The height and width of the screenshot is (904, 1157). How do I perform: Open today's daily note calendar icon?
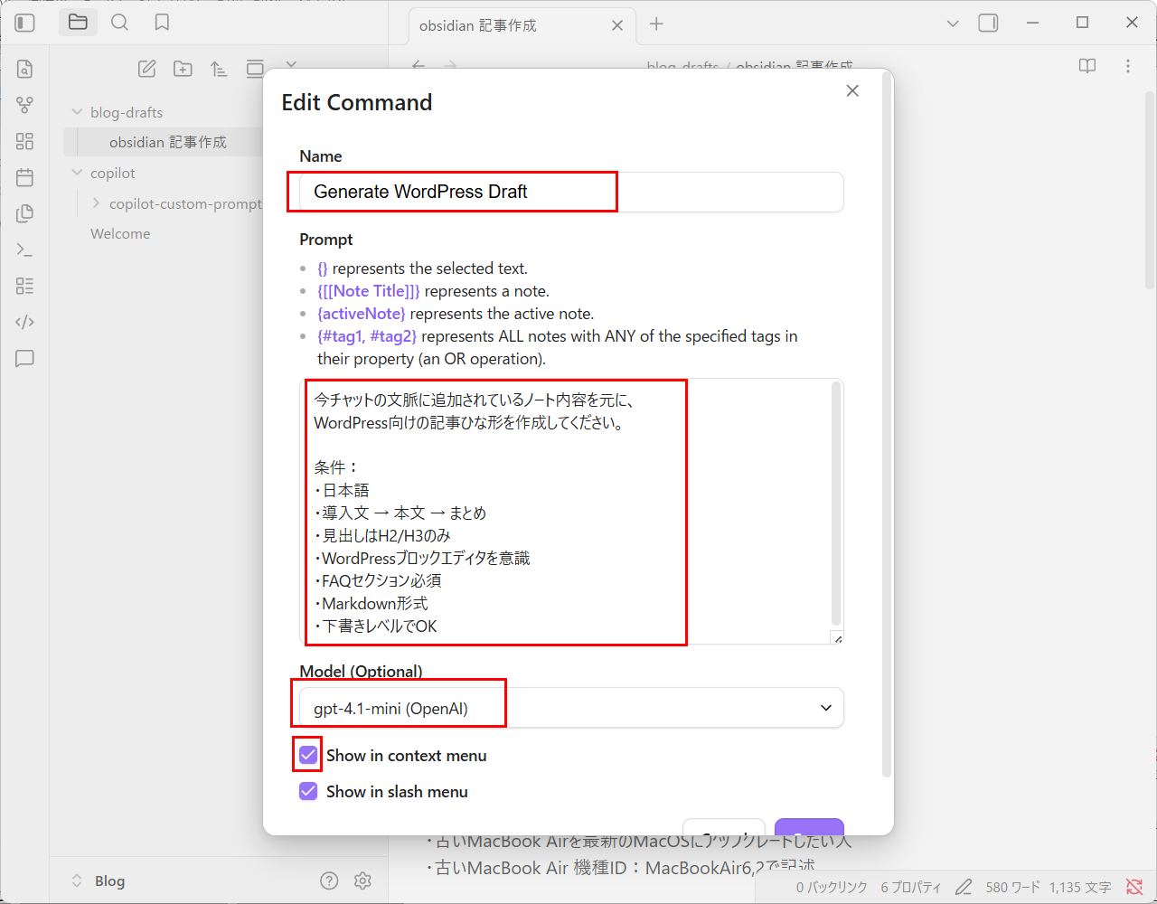pos(24,177)
